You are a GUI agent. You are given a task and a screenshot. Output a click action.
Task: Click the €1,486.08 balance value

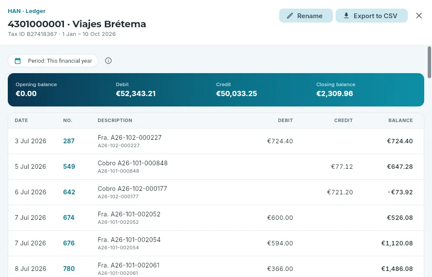[397, 269]
